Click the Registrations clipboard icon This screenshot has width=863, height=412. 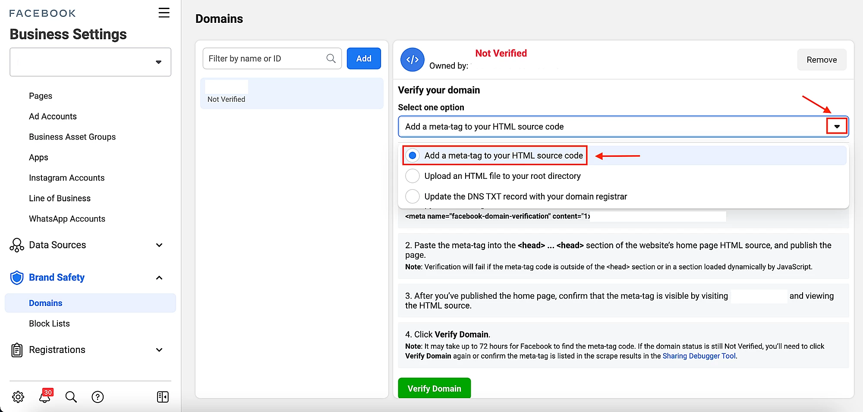click(x=17, y=350)
